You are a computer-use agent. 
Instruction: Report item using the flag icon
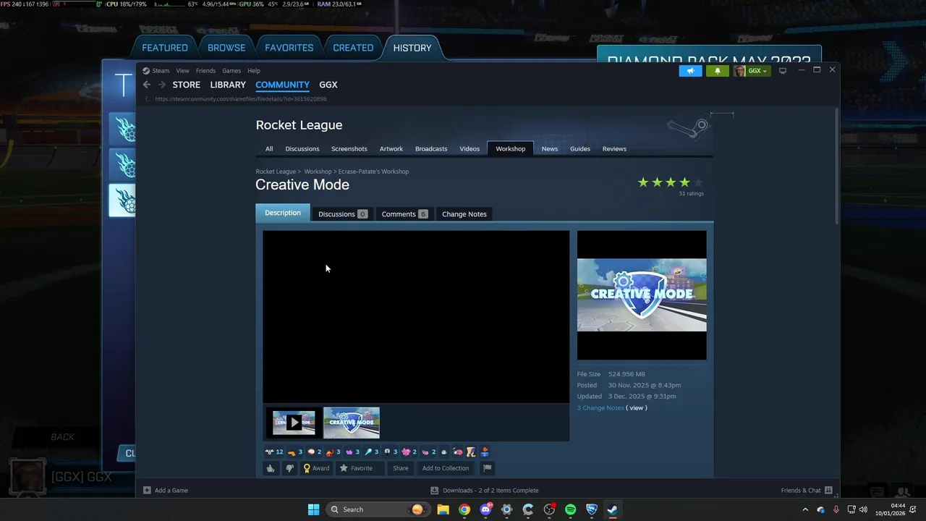coord(487,468)
